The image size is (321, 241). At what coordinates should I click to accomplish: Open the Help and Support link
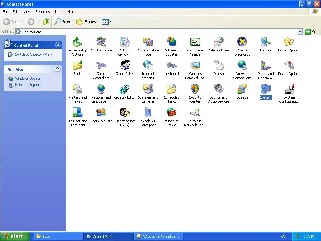pos(28,85)
